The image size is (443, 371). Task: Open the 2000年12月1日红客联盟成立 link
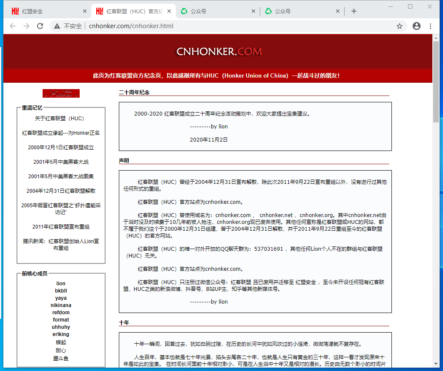click(61, 148)
